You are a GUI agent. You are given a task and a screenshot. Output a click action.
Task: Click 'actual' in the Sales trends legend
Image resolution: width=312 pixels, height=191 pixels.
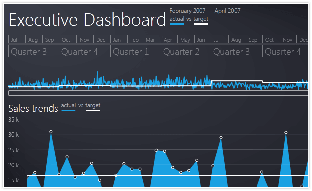pyautogui.click(x=68, y=105)
